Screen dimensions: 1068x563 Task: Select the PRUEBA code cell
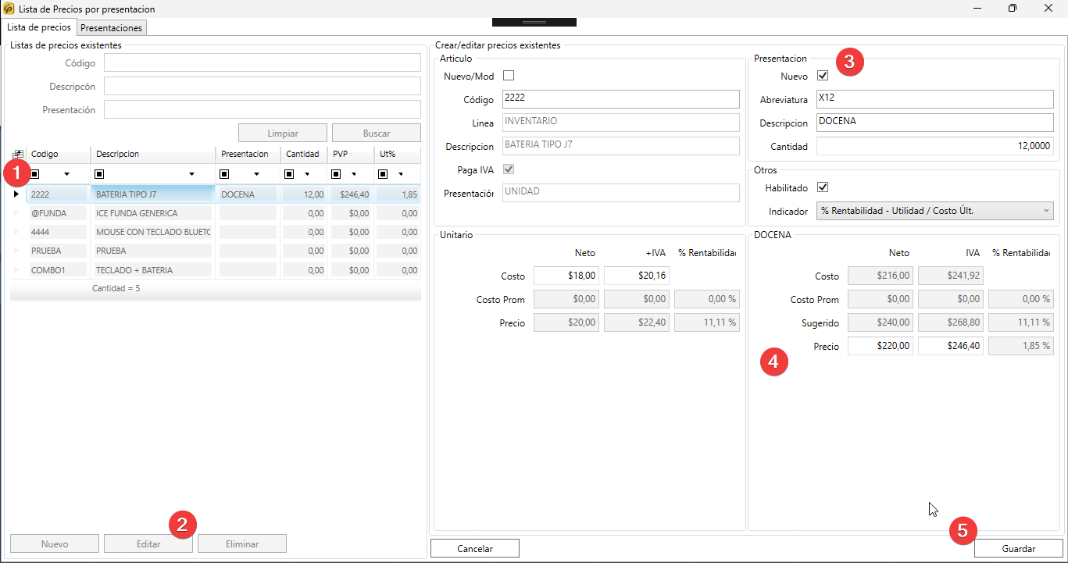click(59, 251)
